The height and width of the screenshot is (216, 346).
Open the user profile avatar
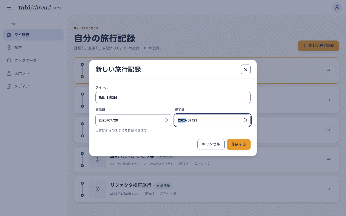(x=337, y=8)
